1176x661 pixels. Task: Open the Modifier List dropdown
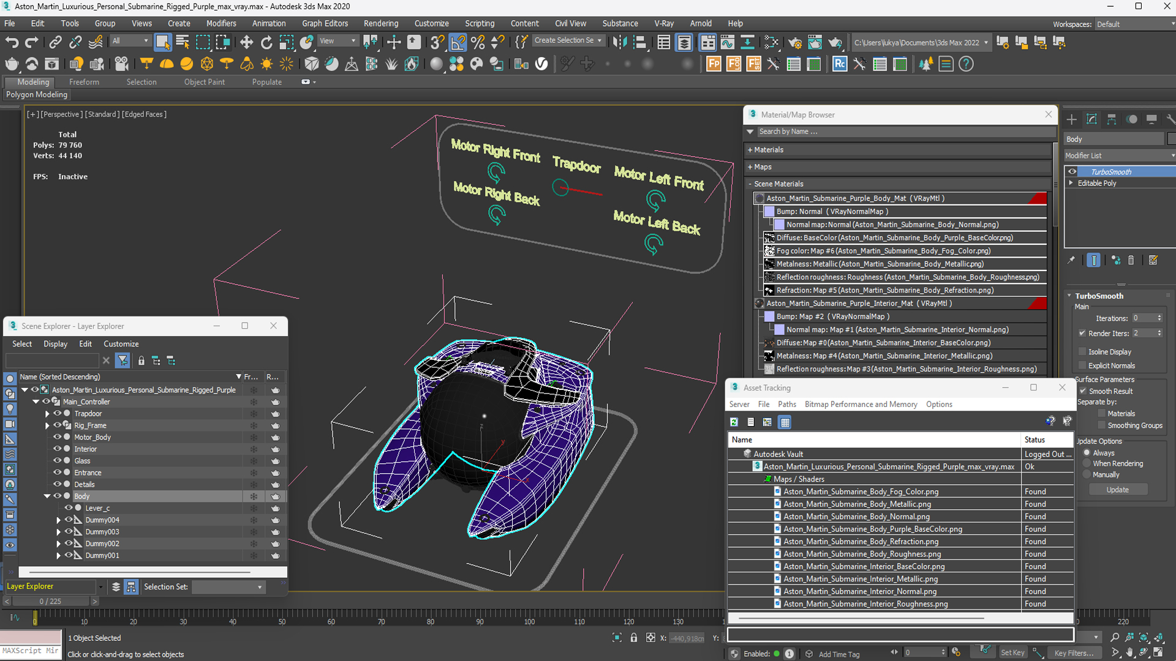point(1119,155)
